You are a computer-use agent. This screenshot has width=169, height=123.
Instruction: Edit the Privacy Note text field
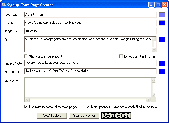coord(90,63)
